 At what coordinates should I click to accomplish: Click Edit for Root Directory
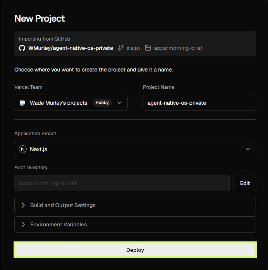tap(245, 183)
